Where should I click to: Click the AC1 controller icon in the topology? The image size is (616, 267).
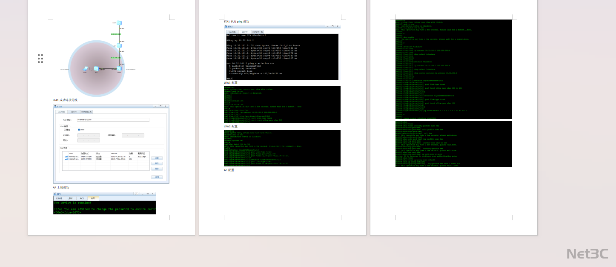coord(119,45)
